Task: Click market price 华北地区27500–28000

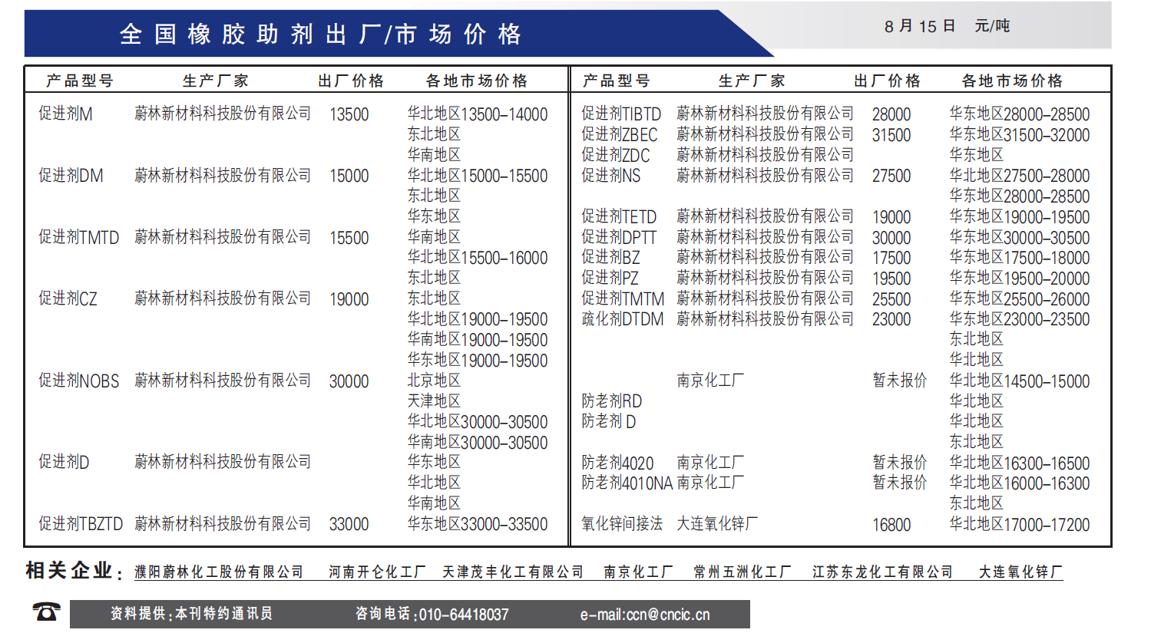Action: pyautogui.click(x=1020, y=176)
